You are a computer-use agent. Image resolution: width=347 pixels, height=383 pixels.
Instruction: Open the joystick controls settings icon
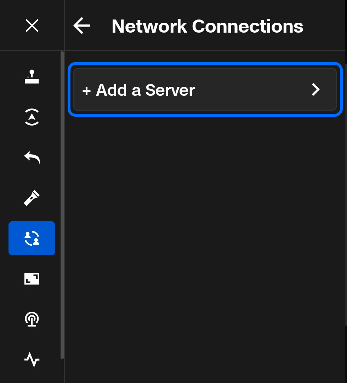32,77
